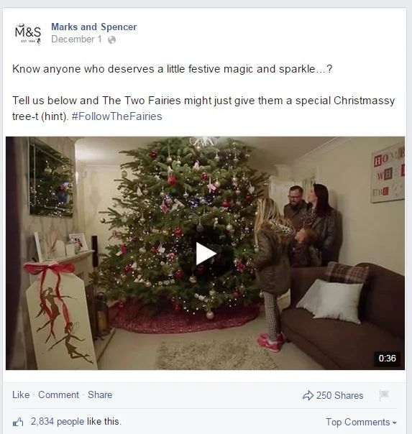412x434 pixels.
Task: Click the Share link
Action: tap(100, 394)
